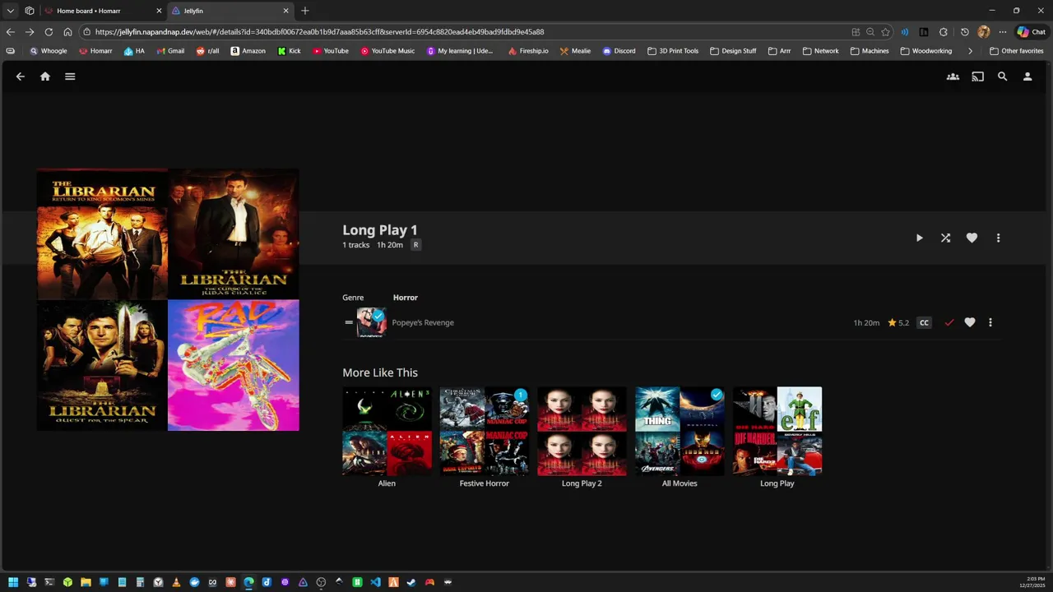Open browser extensions puzzle icon
This screenshot has width=1053, height=592.
point(944,32)
